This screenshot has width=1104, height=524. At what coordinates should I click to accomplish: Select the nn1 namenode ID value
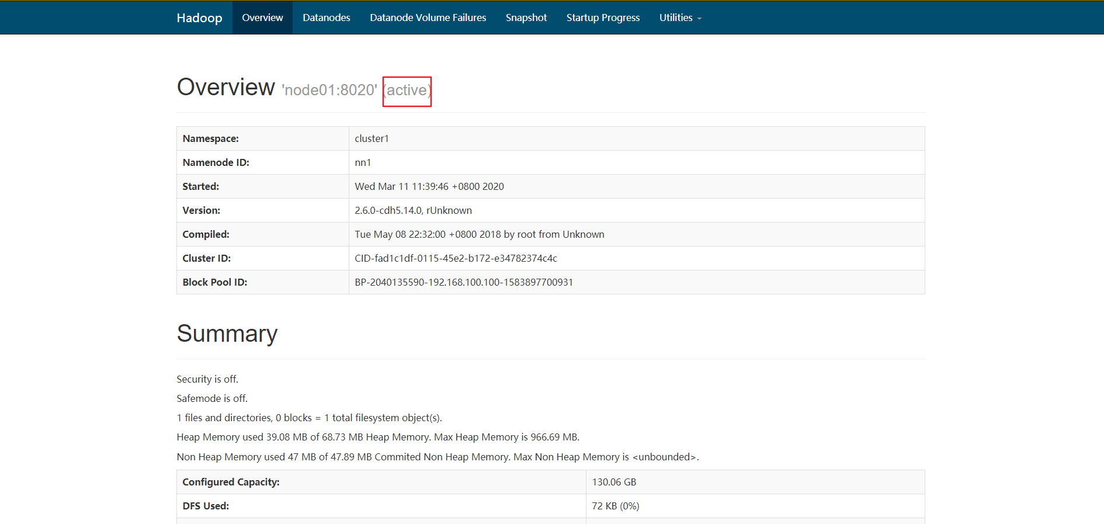(x=363, y=162)
